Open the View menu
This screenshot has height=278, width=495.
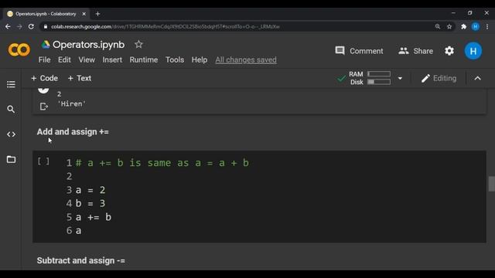point(87,60)
